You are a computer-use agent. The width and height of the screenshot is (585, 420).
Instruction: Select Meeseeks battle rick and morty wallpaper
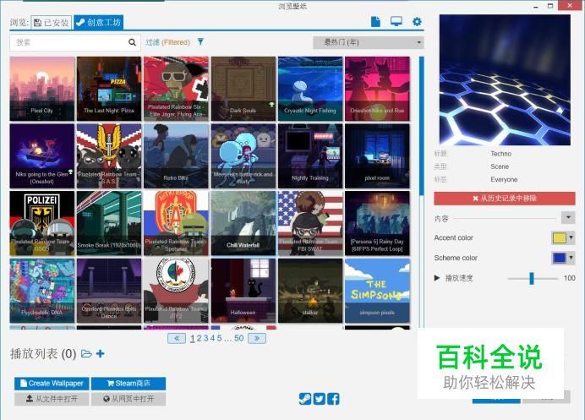point(243,155)
